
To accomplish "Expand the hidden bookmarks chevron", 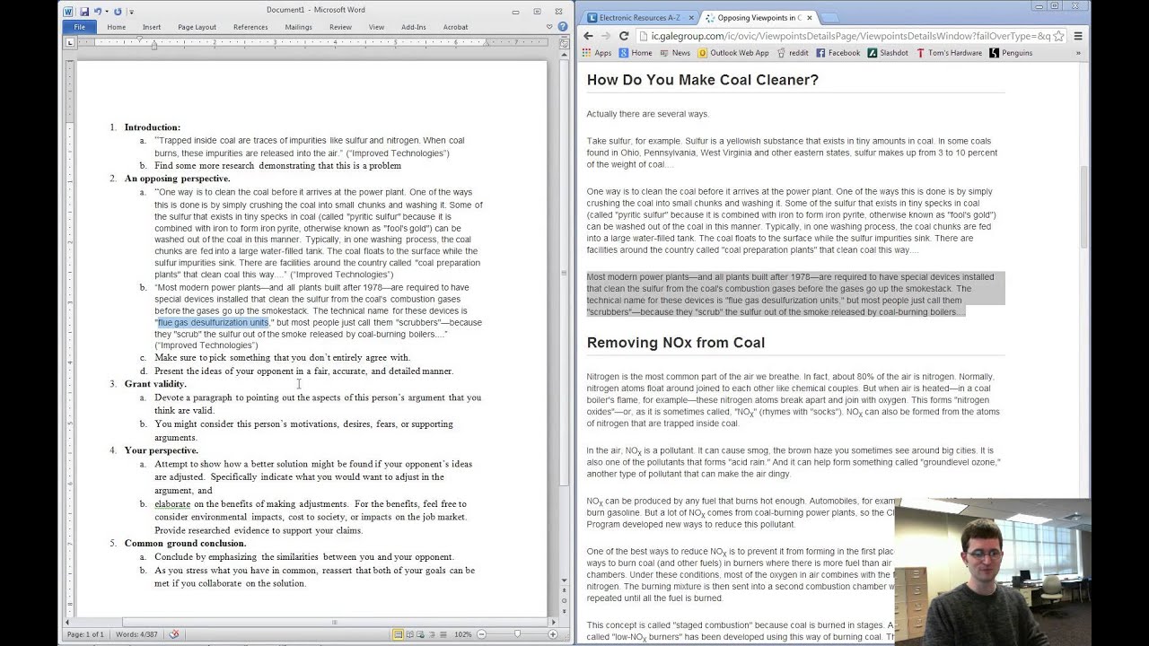I will coord(1080,53).
